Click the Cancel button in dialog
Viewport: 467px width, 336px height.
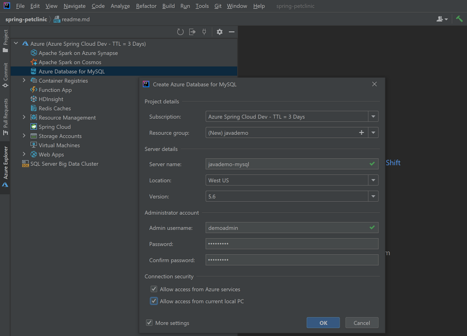pos(362,323)
